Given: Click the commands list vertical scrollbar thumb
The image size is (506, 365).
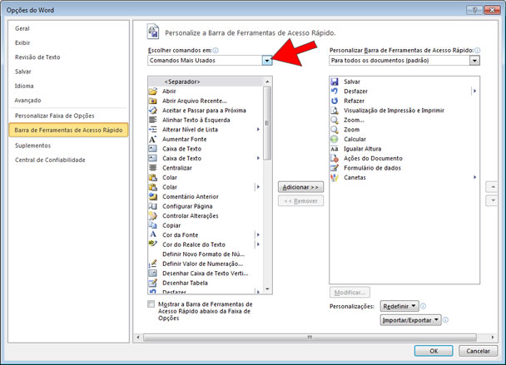Looking at the screenshot, I should click(267, 124).
